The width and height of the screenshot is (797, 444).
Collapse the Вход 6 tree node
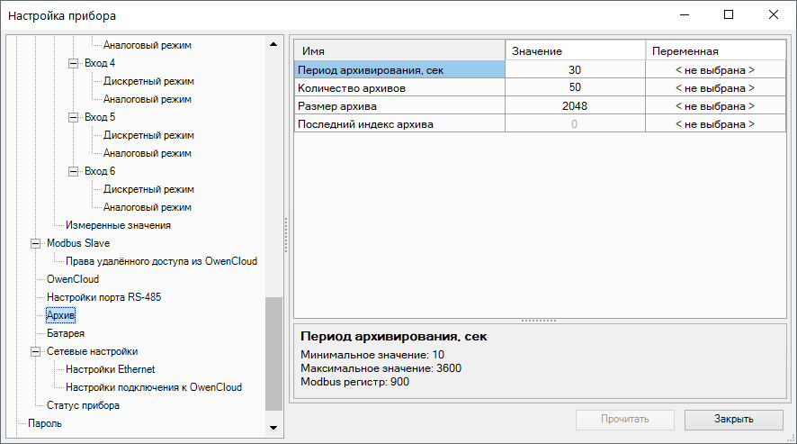[x=74, y=171]
